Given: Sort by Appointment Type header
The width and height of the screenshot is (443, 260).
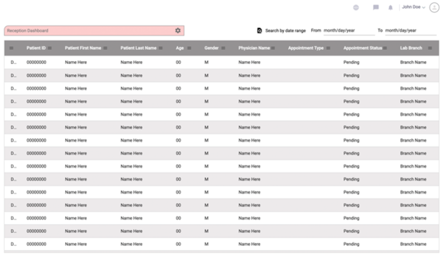Looking at the screenshot, I should 305,48.
